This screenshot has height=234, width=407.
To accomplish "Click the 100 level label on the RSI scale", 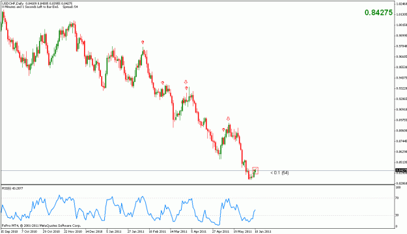I will point(397,187).
